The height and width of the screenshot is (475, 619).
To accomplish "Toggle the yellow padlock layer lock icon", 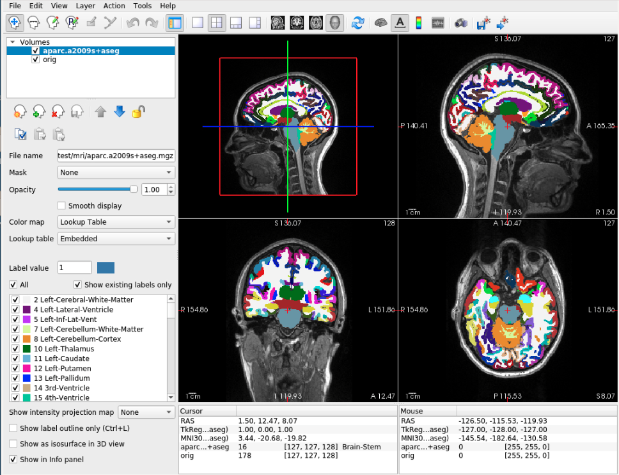I will pyautogui.click(x=137, y=111).
